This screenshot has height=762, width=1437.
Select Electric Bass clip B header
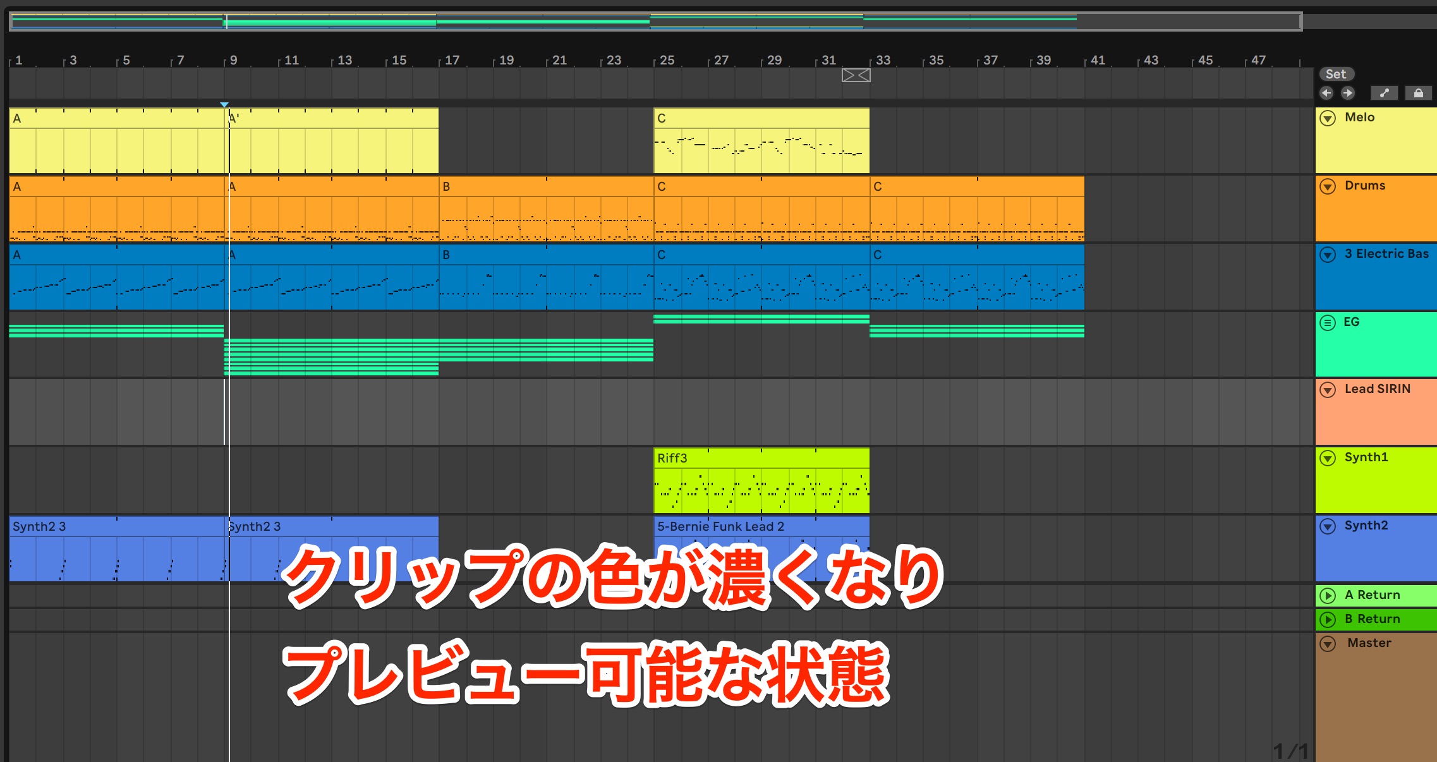coord(547,255)
